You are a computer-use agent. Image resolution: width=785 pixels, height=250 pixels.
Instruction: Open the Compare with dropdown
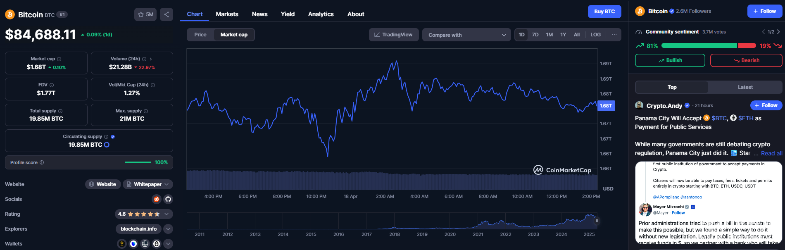(466, 35)
